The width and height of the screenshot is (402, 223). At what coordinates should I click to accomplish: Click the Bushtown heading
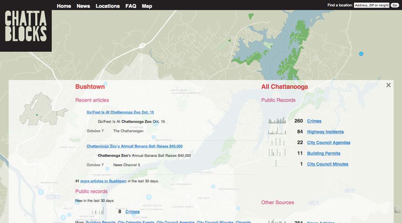point(90,87)
